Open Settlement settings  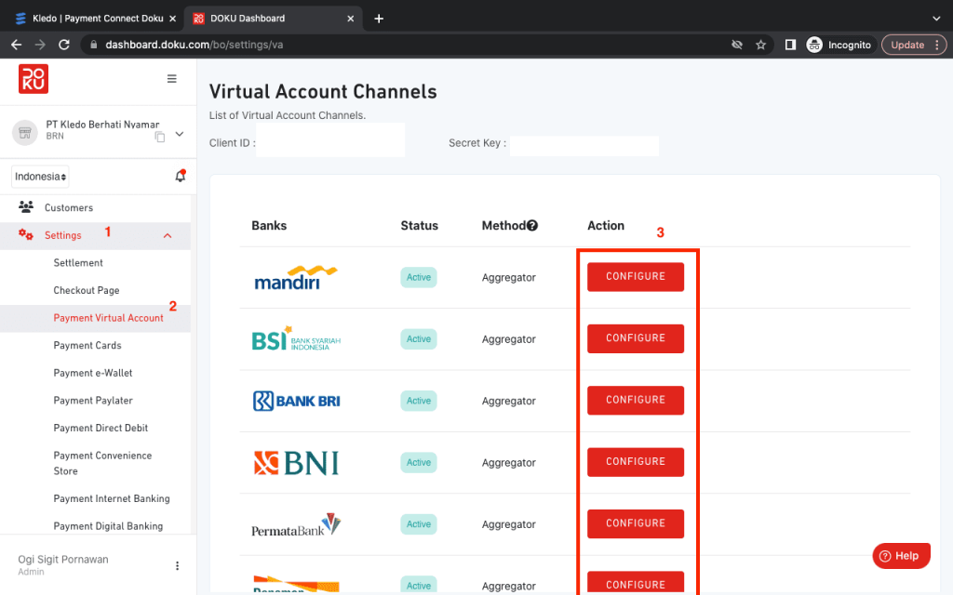tap(78, 263)
